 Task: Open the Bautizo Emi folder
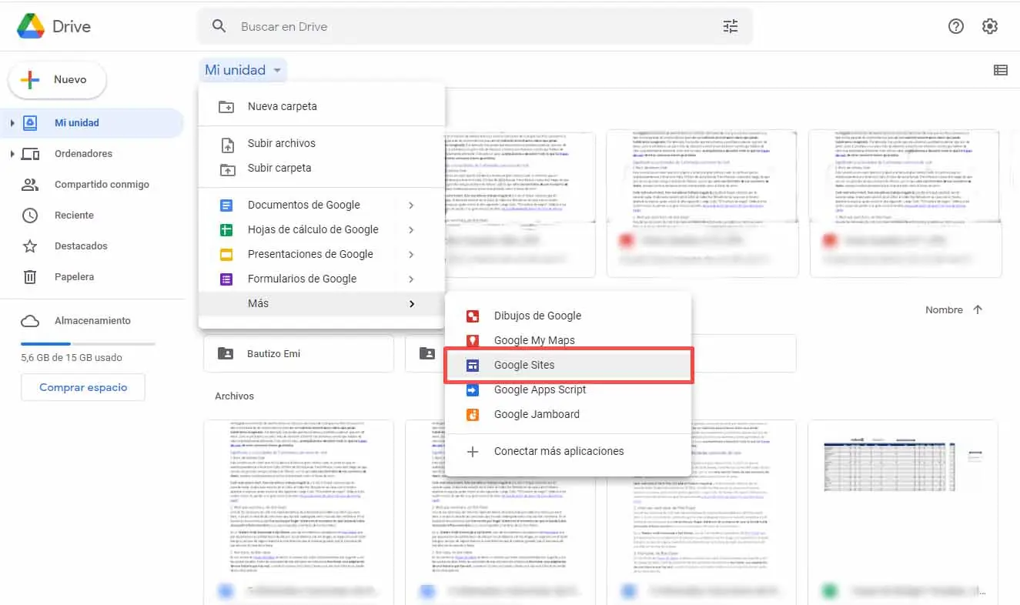point(299,354)
